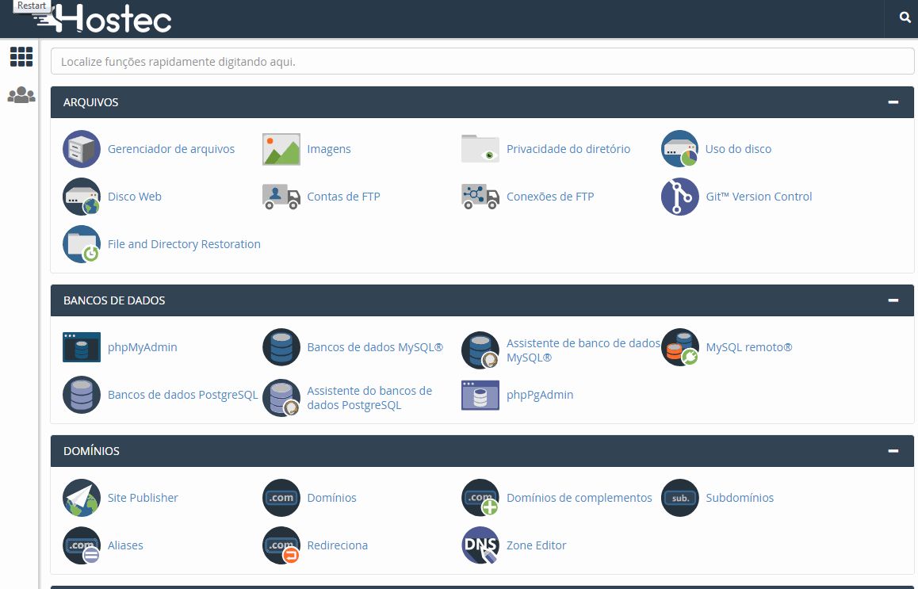Open the Bancos de dados PostgreSQL link
Viewport: 918px width, 589px height.
point(182,395)
